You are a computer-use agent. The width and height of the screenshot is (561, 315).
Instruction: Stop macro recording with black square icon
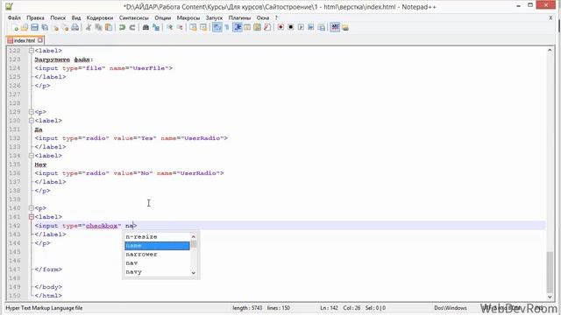coord(291,27)
